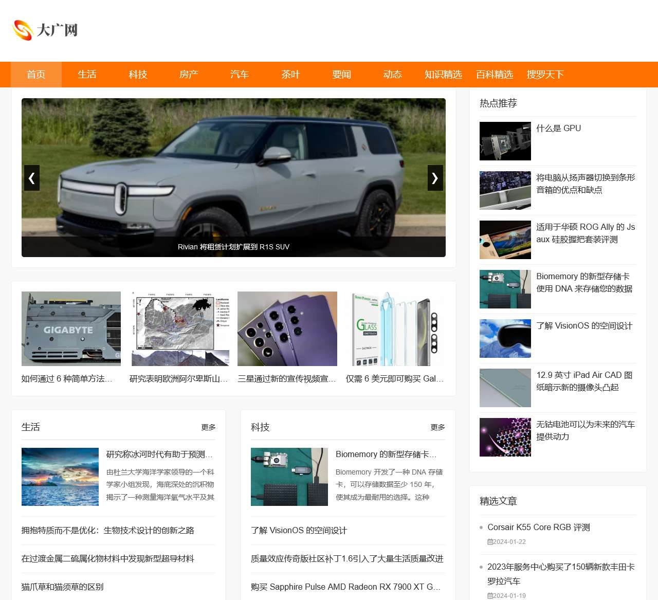Image resolution: width=658 pixels, height=600 pixels.
Task: Open the 科技 section heading
Action: (260, 427)
